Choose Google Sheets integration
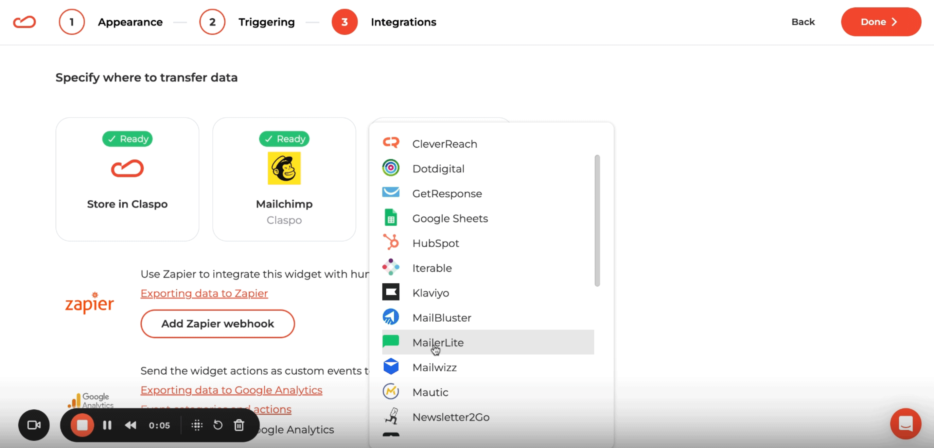934x448 pixels. [x=488, y=218]
